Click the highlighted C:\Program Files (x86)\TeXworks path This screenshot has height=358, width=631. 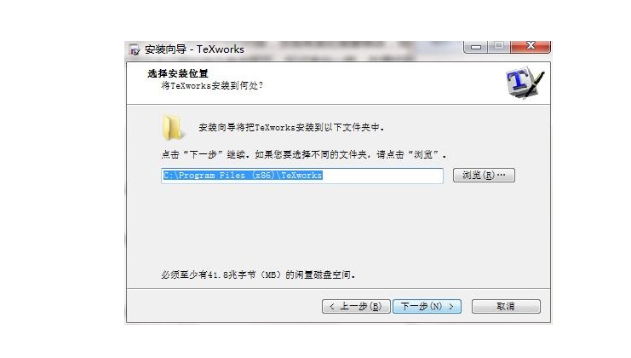pyautogui.click(x=243, y=176)
